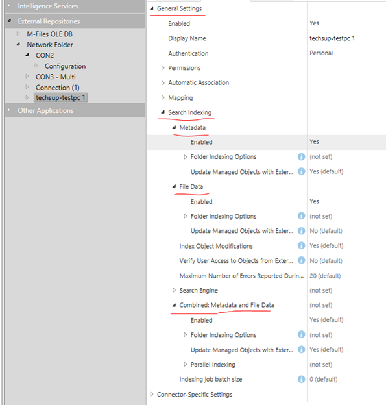This screenshot has height=405, width=386.
Task: Toggle Combined Enabled value Yes (default)
Action: [326, 320]
